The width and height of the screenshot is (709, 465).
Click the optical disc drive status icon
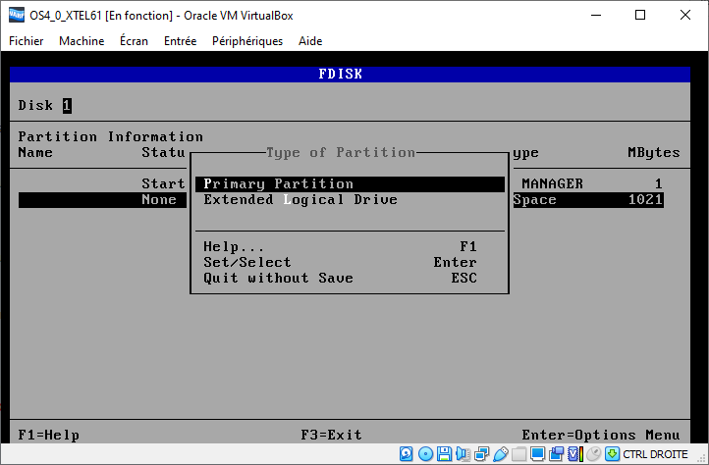pyautogui.click(x=425, y=454)
